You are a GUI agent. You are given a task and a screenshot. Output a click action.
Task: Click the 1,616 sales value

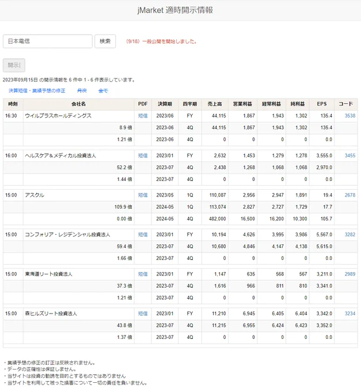point(220,286)
